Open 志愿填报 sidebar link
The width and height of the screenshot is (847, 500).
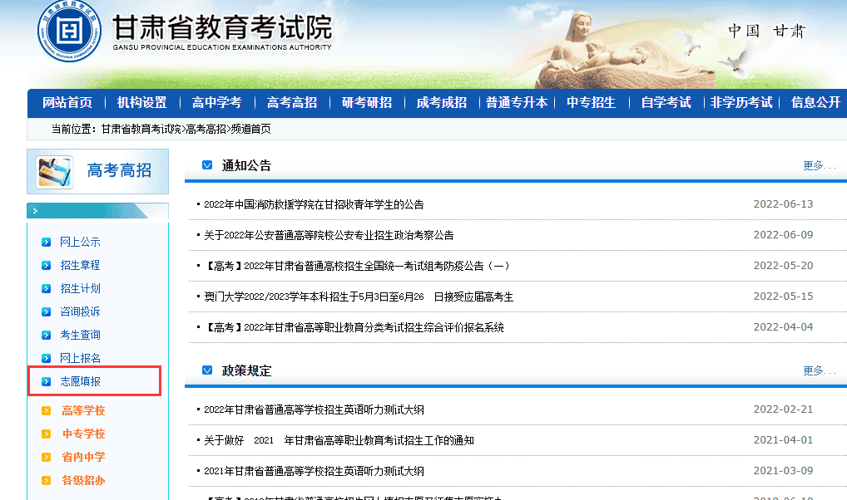pos(80,382)
